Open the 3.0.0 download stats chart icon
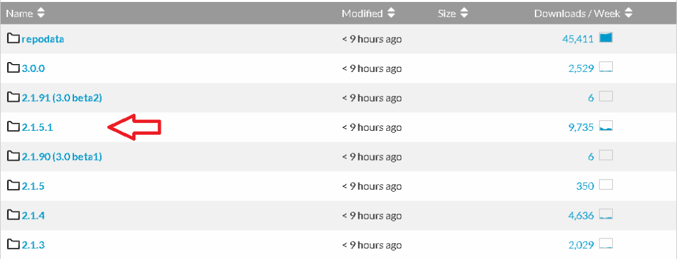 point(606,67)
